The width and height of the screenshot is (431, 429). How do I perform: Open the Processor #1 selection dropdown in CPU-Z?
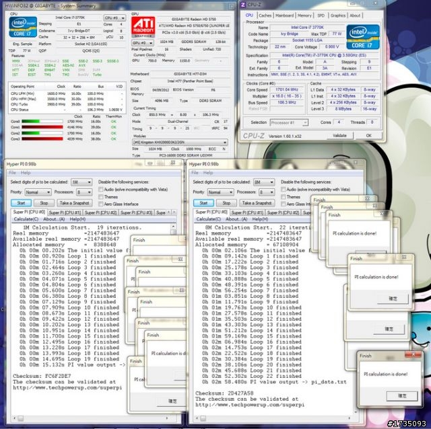[289, 122]
